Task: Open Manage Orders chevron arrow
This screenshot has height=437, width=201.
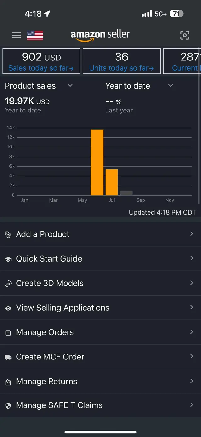Action: click(192, 332)
